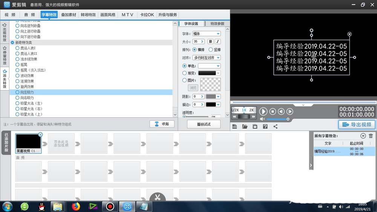Click the 阴影 shadow value stepper arrow
Image resolution: width=377 pixels, height=212 pixels.
click(x=202, y=97)
